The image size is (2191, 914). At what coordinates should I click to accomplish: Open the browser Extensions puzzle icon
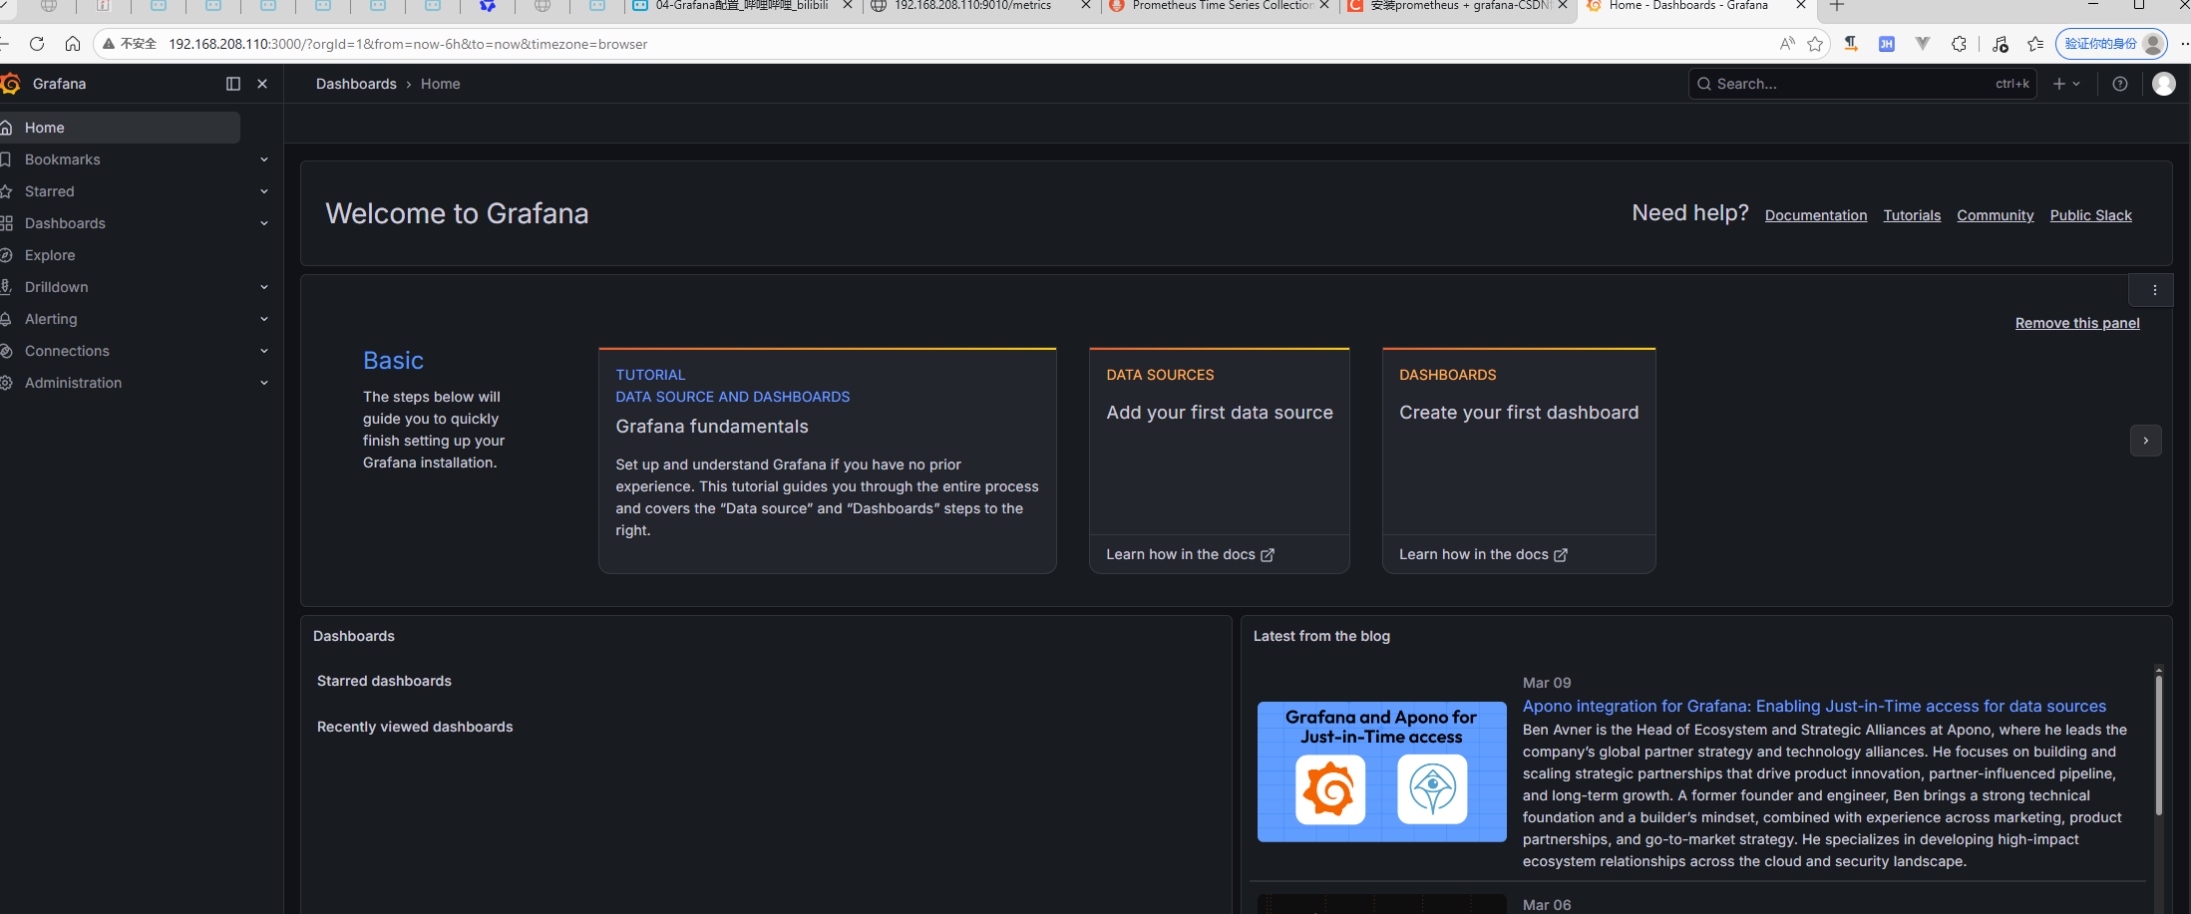point(1959,44)
